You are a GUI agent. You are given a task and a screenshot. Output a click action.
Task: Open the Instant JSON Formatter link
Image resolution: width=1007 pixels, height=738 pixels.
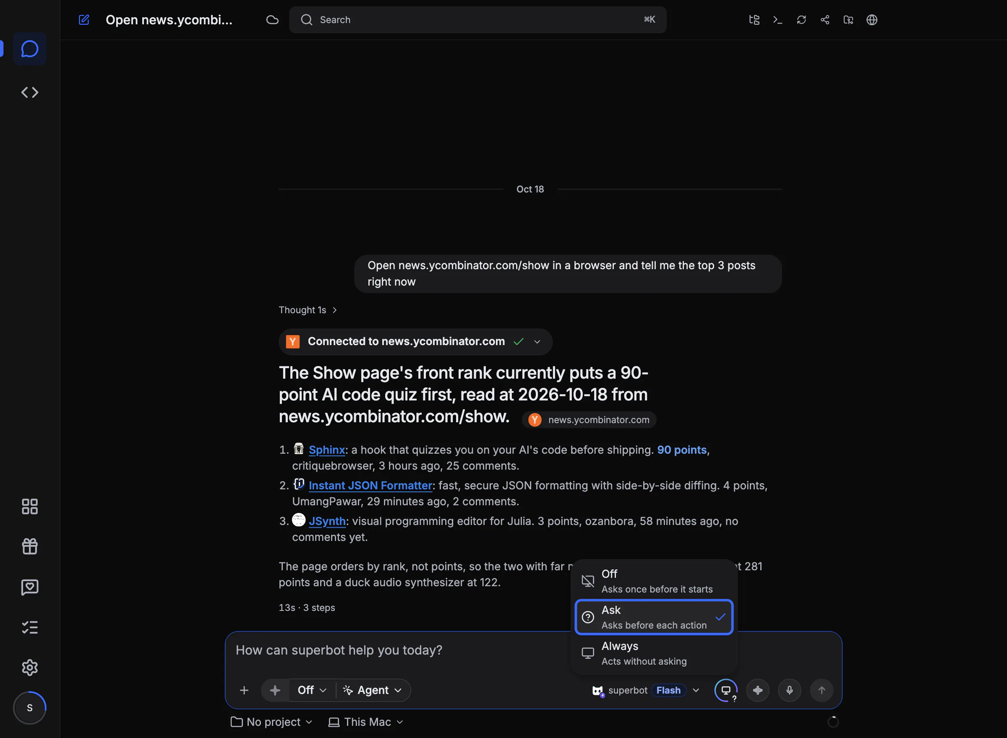tap(370, 486)
